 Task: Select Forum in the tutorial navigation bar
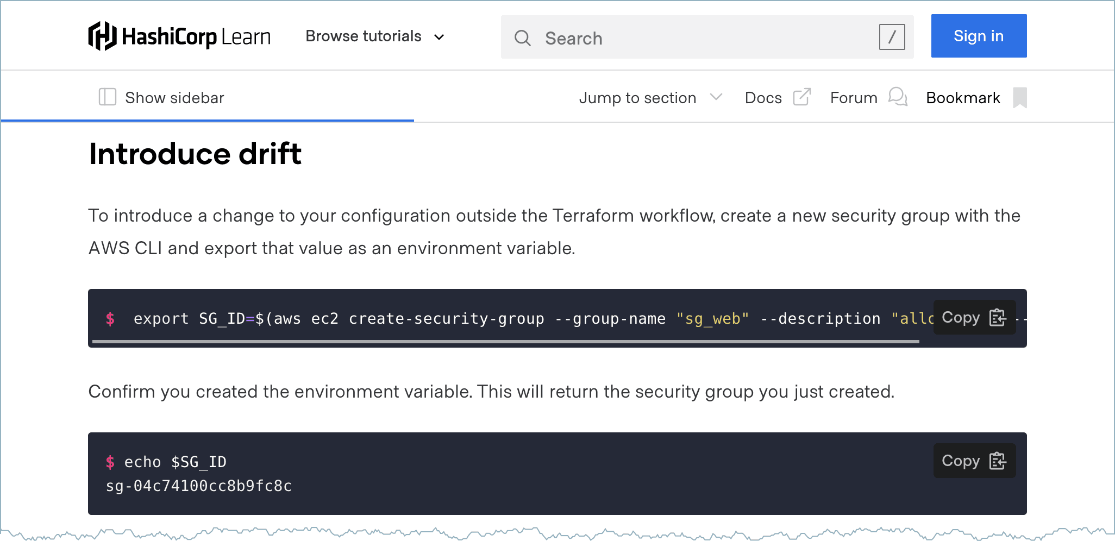pos(853,98)
